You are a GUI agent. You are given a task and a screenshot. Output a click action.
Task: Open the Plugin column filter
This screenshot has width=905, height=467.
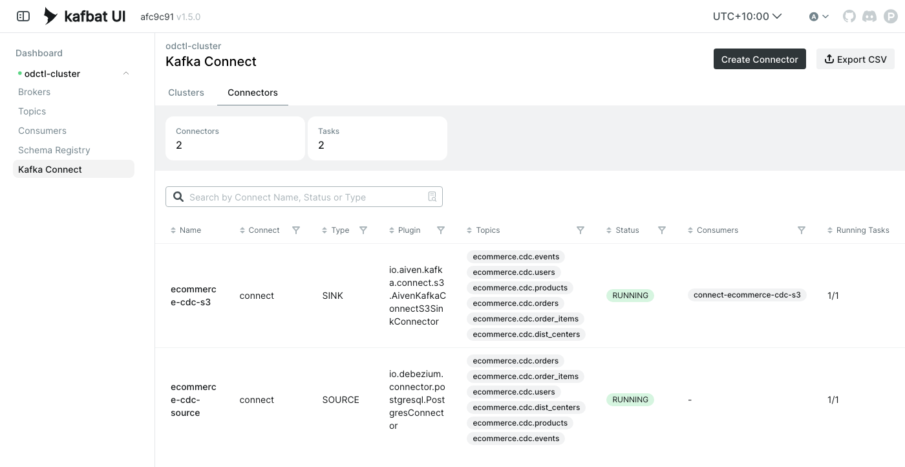pos(441,230)
